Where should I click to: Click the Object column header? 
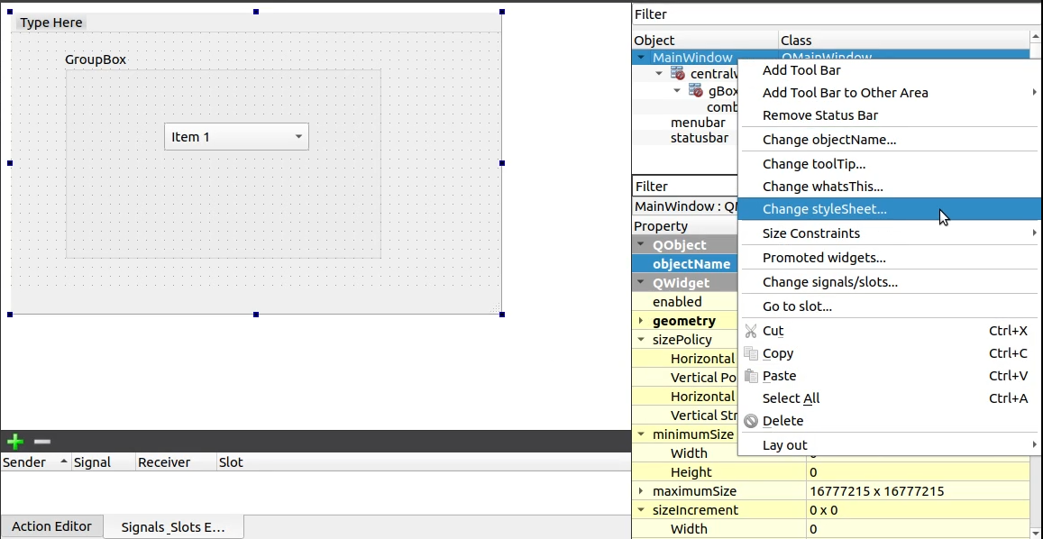coord(705,41)
